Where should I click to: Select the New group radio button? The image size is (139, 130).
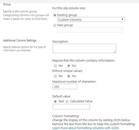click(x=55, y=25)
